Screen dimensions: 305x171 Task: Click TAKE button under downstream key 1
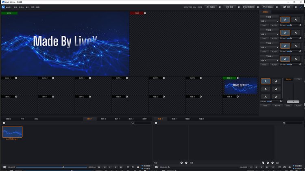[x=264, y=25]
